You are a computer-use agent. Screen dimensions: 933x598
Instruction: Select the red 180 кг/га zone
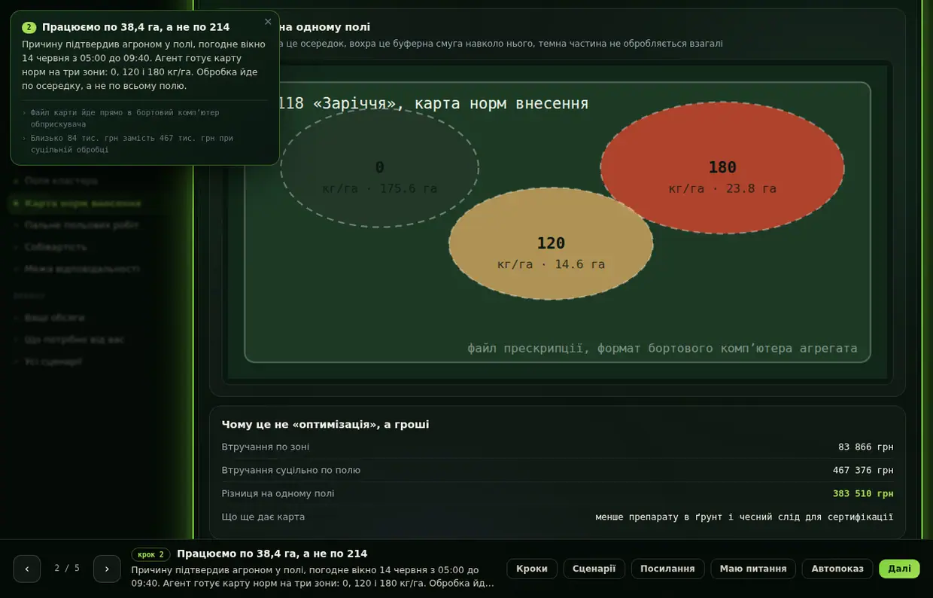pos(722,168)
